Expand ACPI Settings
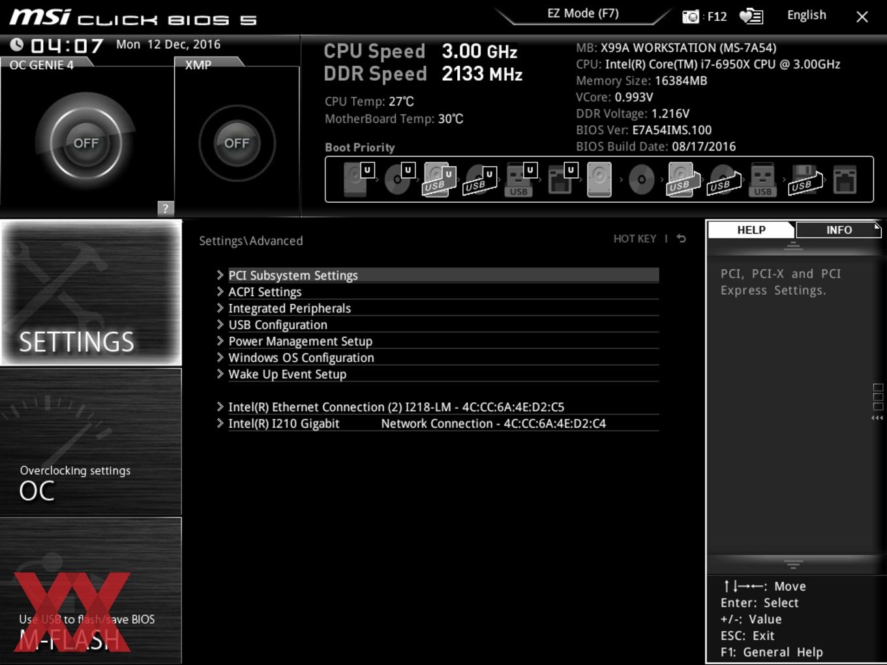 point(437,291)
